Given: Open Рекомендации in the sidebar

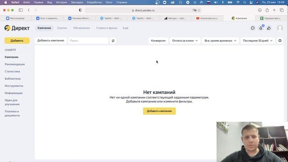Looking at the screenshot, I should pos(15,64).
